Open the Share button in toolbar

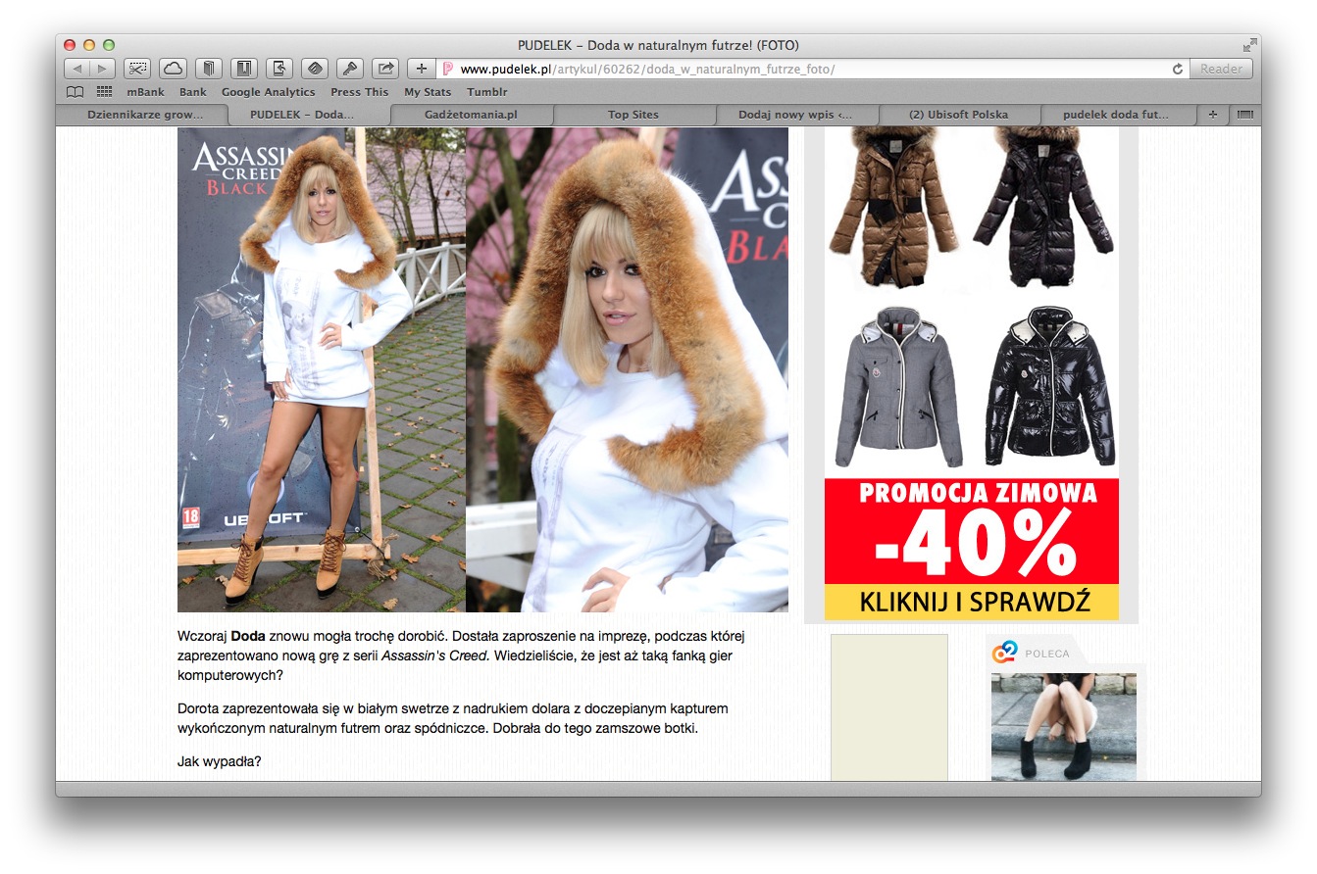pos(386,69)
